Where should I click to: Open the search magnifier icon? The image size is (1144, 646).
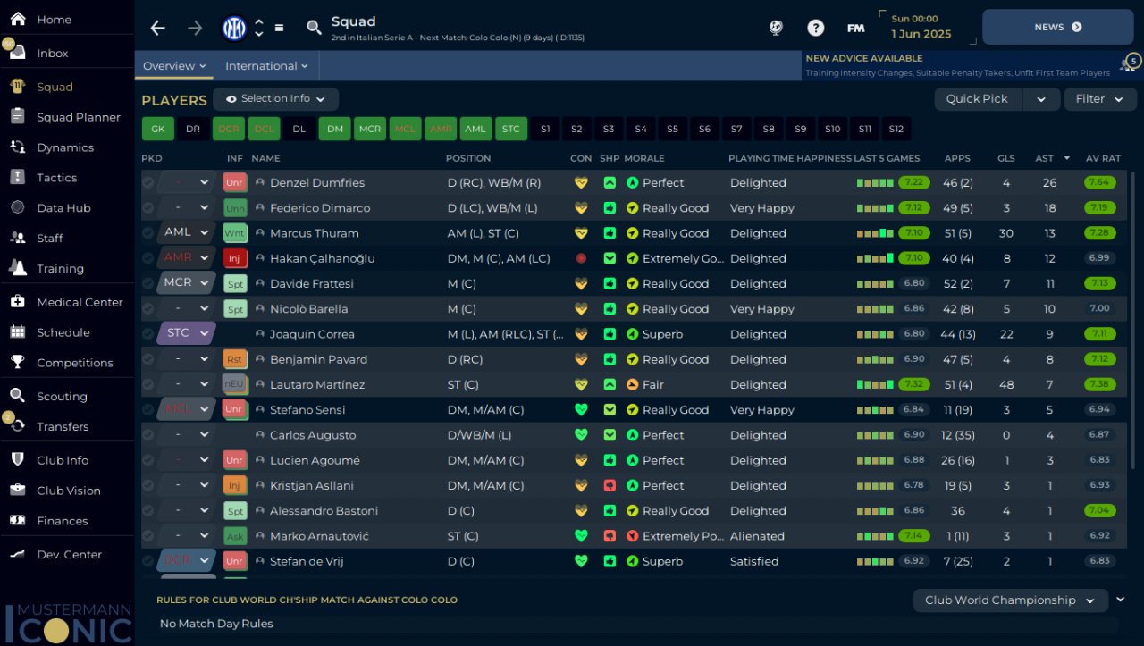(x=314, y=28)
